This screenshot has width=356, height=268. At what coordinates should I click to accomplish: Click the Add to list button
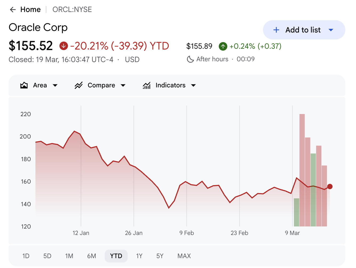pyautogui.click(x=304, y=30)
